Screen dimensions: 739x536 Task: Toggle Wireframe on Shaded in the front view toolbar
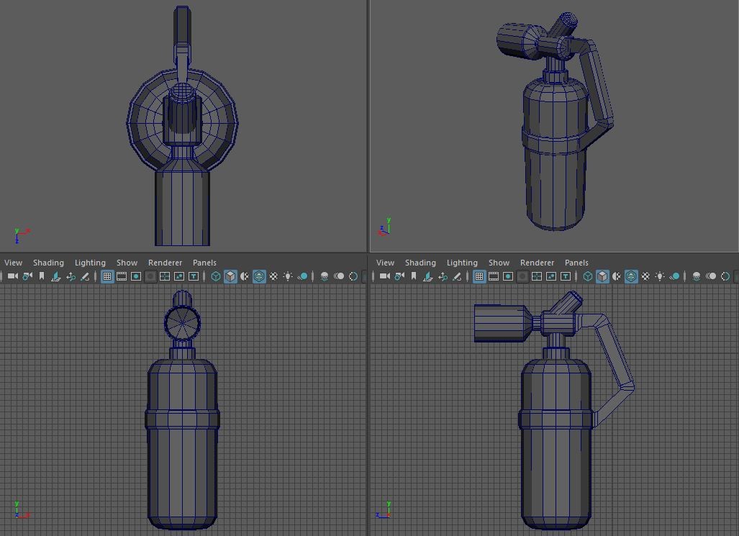(259, 276)
